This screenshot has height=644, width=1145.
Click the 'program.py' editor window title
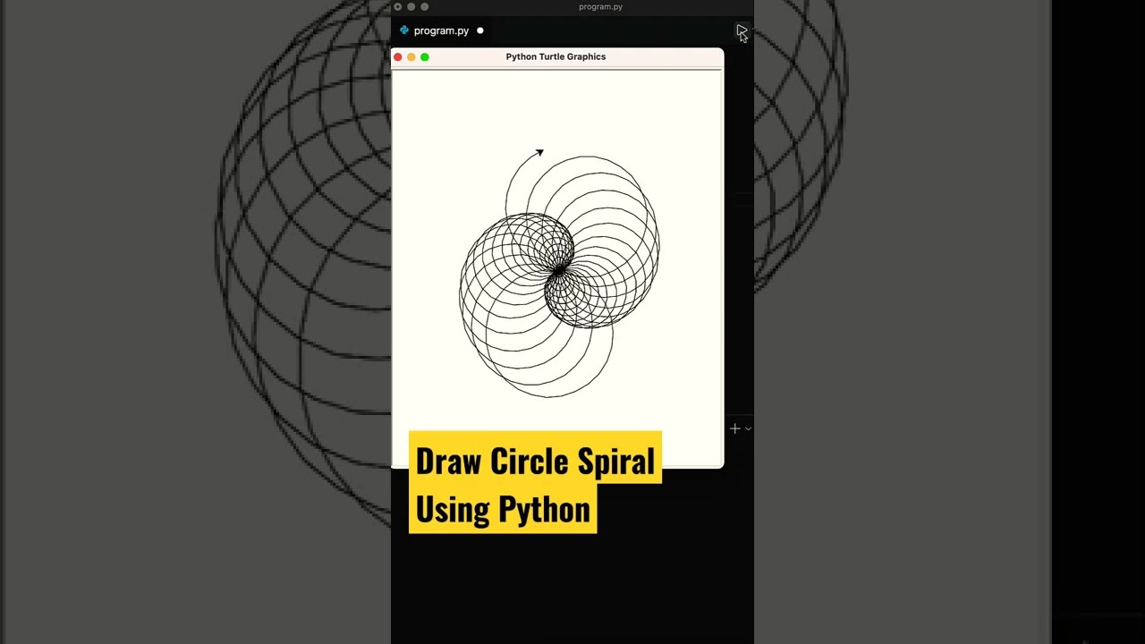tap(600, 6)
